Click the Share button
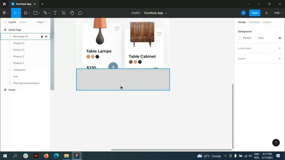 [x=255, y=13]
